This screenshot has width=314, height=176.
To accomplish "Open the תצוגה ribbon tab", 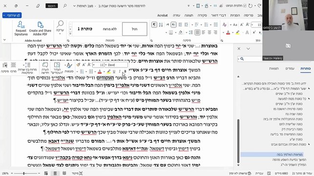I will 188,15.
